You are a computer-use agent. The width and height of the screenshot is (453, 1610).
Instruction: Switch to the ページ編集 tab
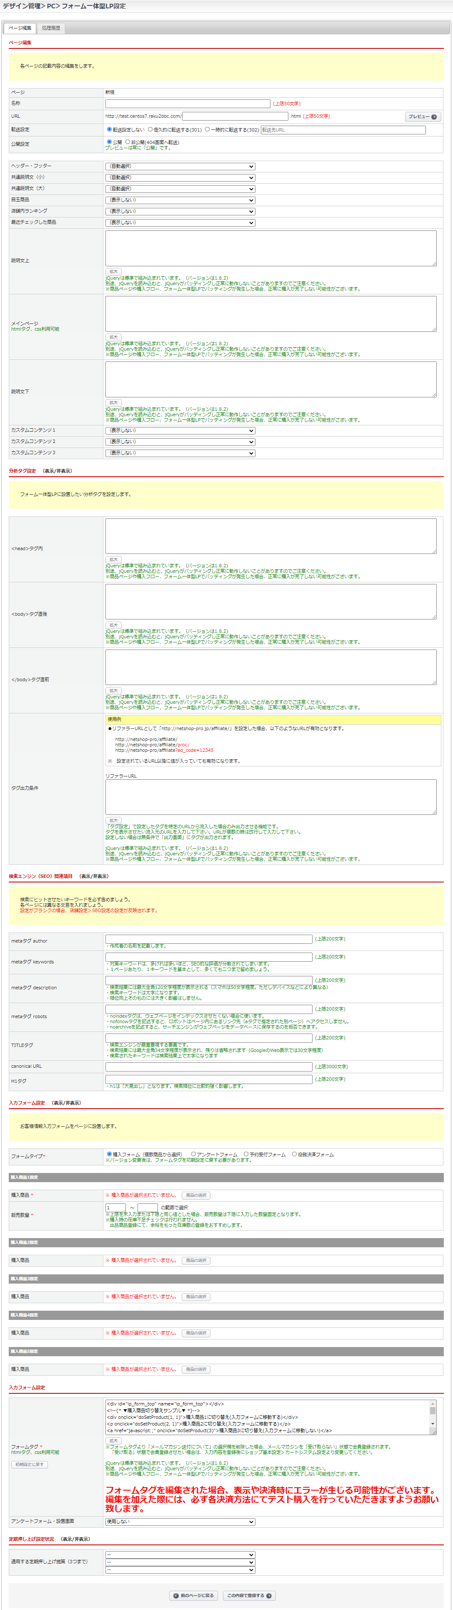[19, 28]
